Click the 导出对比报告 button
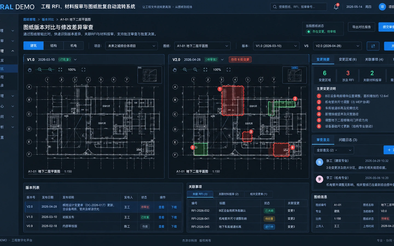This screenshot has width=394, height=246. point(361,27)
